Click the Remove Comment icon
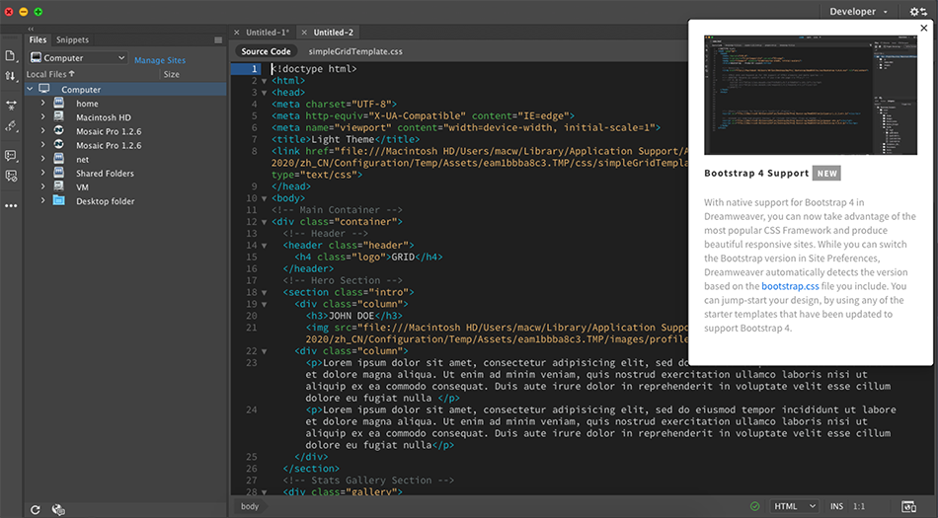This screenshot has height=518, width=938. (x=11, y=176)
